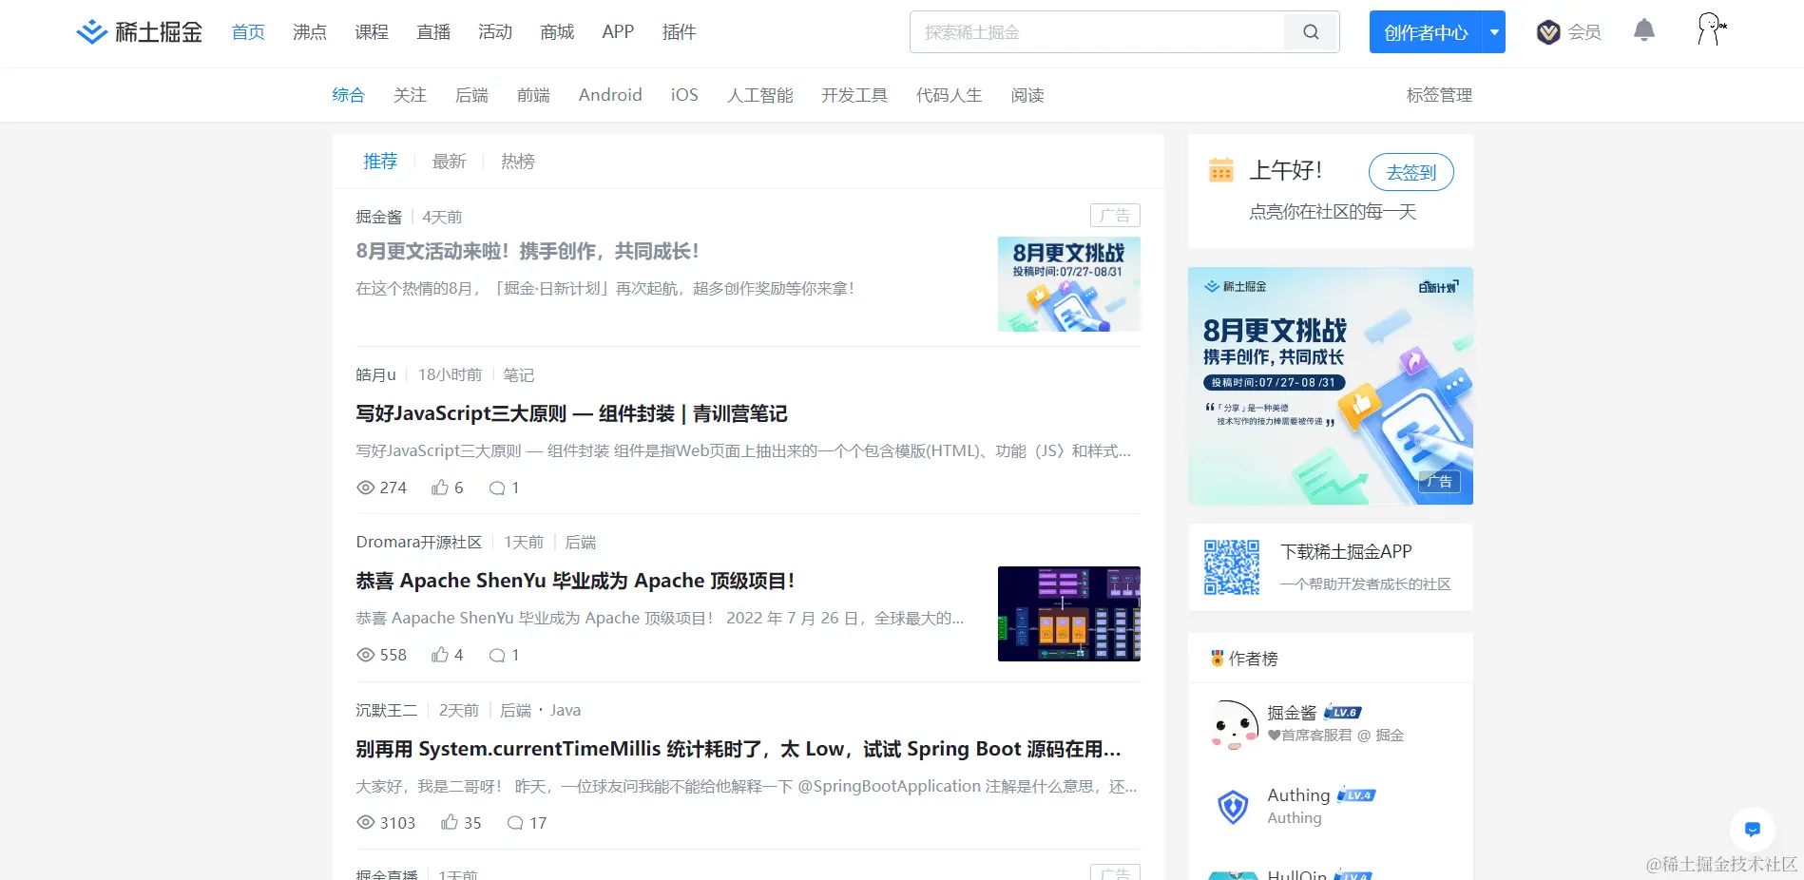Click the 作者榜 medal icon
The image size is (1804, 880).
[1217, 658]
